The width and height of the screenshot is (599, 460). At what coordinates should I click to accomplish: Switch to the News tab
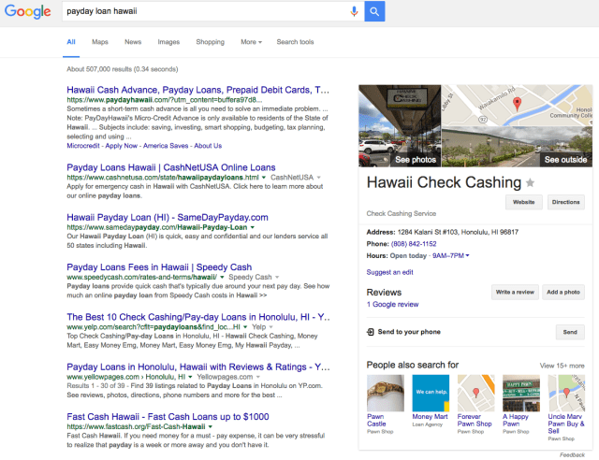(x=133, y=42)
